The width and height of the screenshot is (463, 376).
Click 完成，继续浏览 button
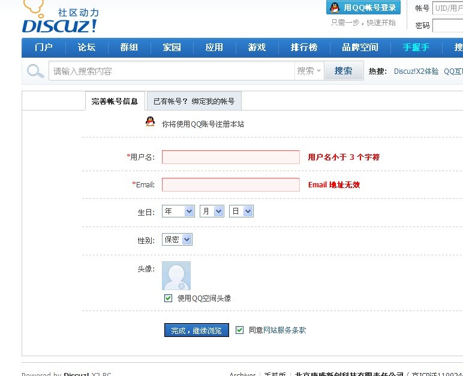click(x=197, y=330)
